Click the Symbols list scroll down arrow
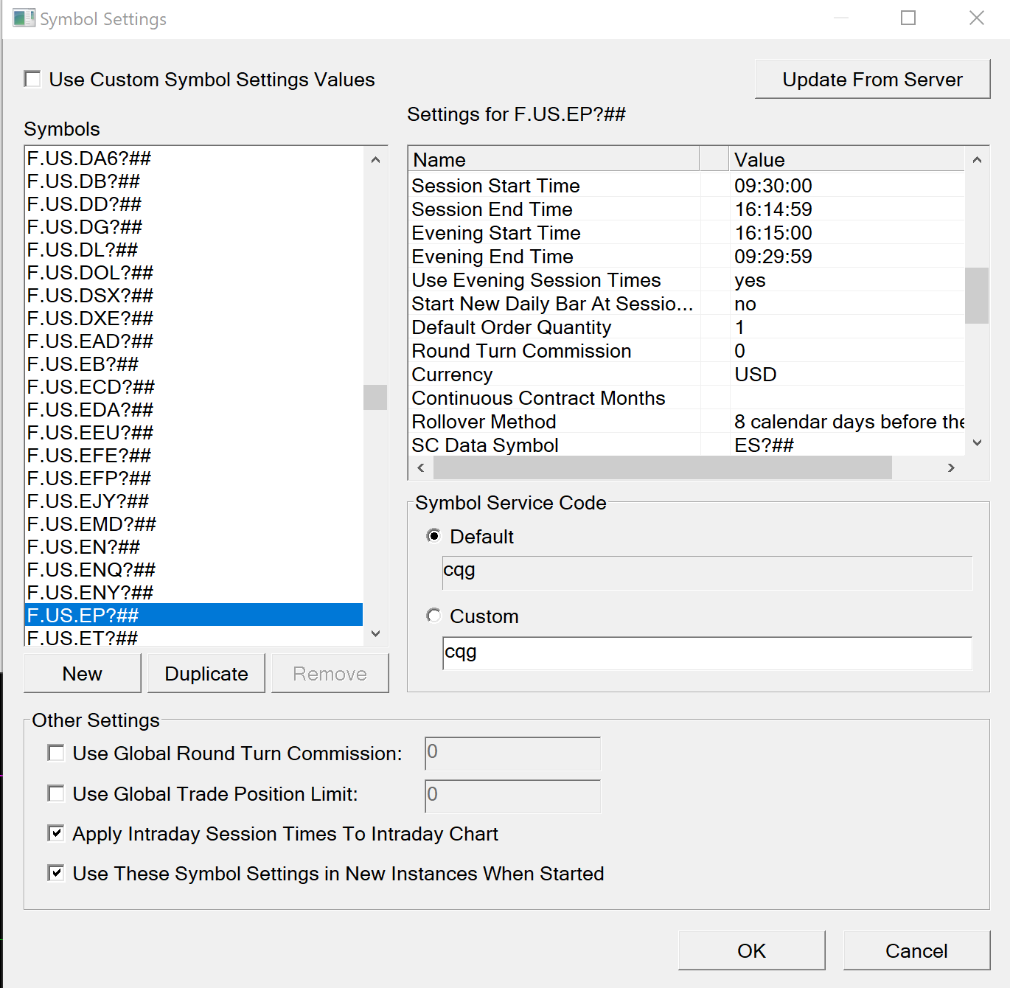This screenshot has width=1010, height=988. (x=375, y=633)
